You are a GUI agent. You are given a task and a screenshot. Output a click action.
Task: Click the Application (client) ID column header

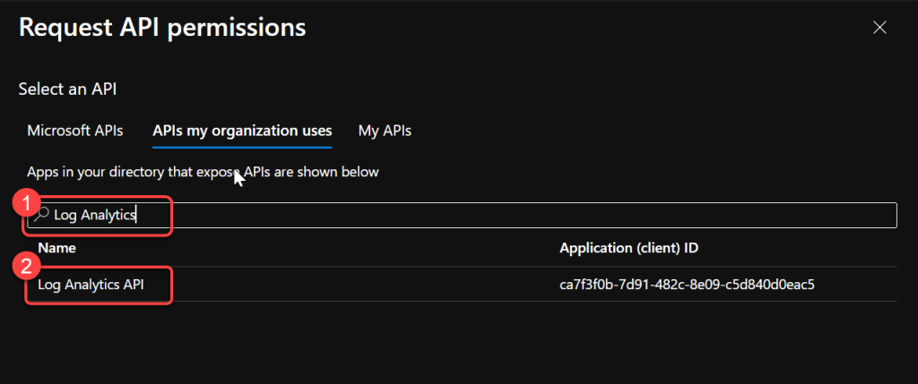(635, 247)
